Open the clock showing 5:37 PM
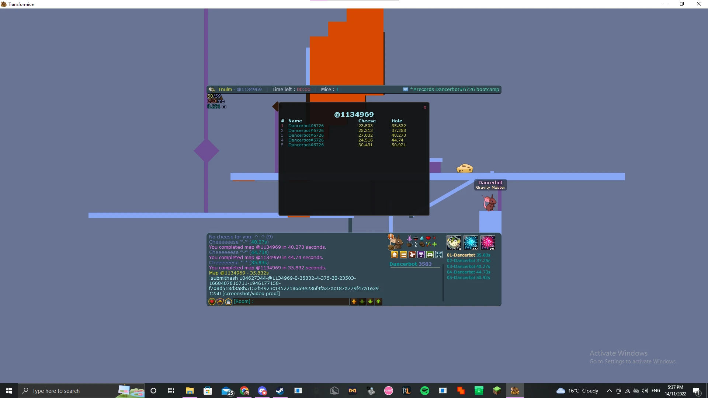The height and width of the screenshot is (398, 708). click(x=676, y=391)
